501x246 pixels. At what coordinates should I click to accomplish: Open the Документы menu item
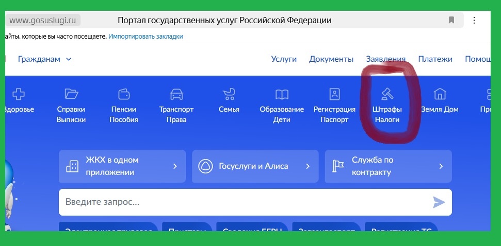tap(331, 59)
